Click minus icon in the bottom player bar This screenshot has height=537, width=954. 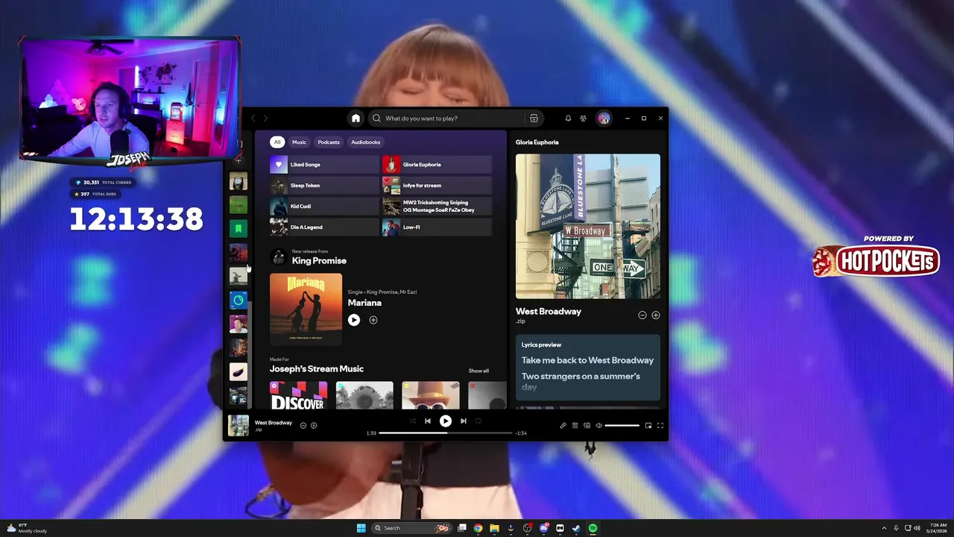tap(303, 425)
